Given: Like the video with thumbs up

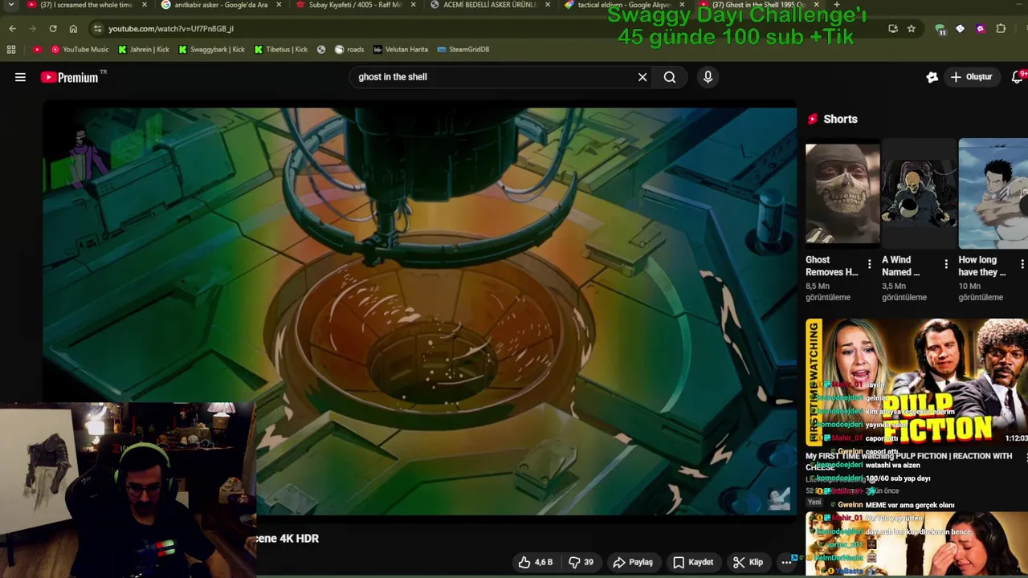Looking at the screenshot, I should (535, 562).
